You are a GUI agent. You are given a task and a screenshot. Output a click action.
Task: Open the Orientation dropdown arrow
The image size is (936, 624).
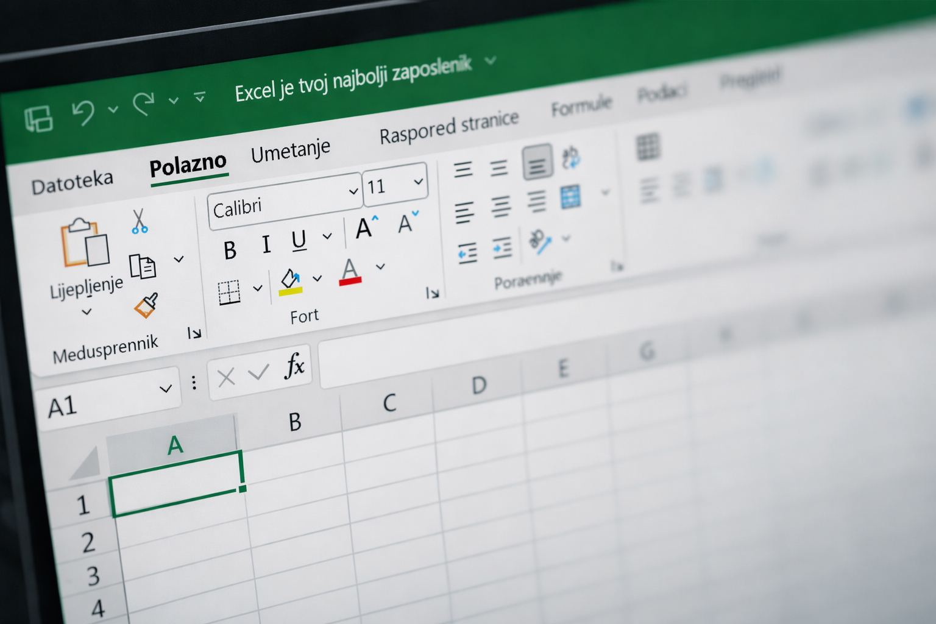coord(566,238)
